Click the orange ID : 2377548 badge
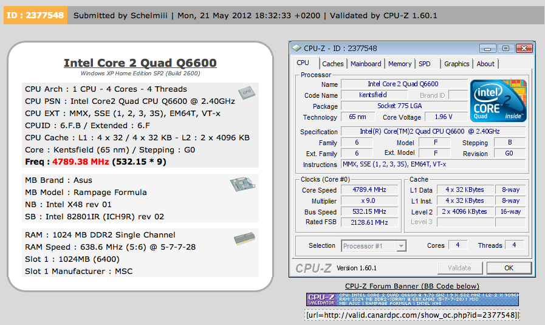The width and height of the screenshot is (545, 325). 35,15
